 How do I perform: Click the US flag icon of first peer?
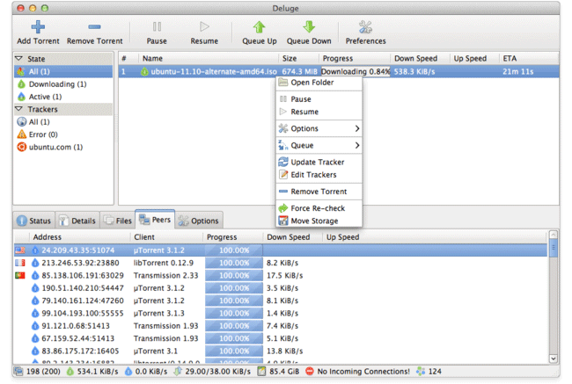[20, 250]
